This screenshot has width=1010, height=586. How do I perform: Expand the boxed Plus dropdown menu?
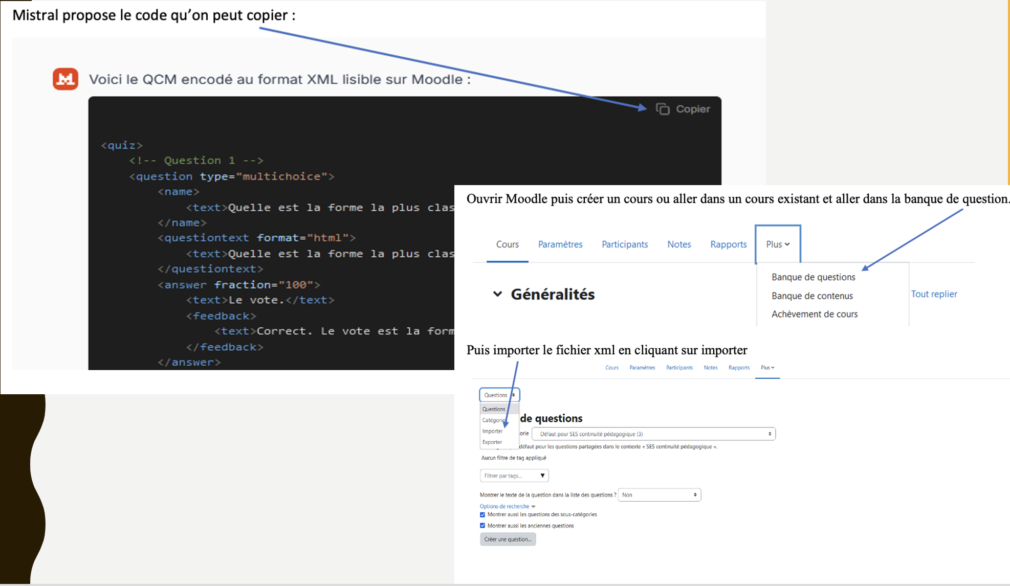point(778,244)
